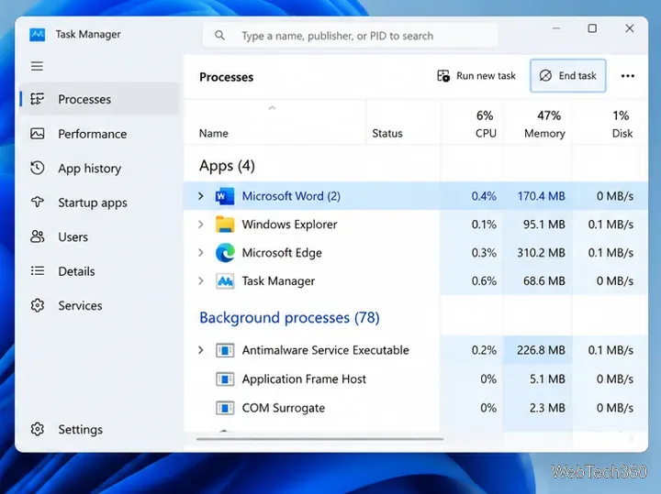The image size is (661, 494).
Task: Click the Run new task icon
Action: pos(443,76)
